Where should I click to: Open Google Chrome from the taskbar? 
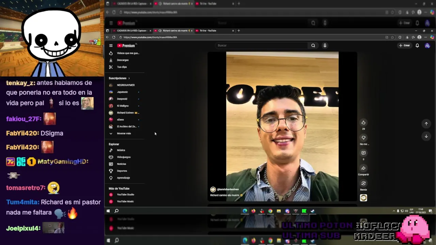click(x=270, y=211)
